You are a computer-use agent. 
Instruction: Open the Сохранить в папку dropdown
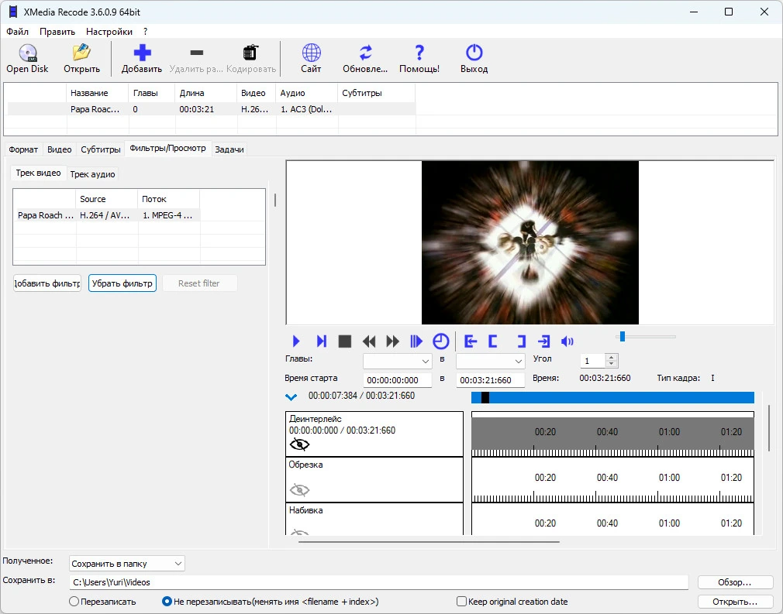[127, 563]
